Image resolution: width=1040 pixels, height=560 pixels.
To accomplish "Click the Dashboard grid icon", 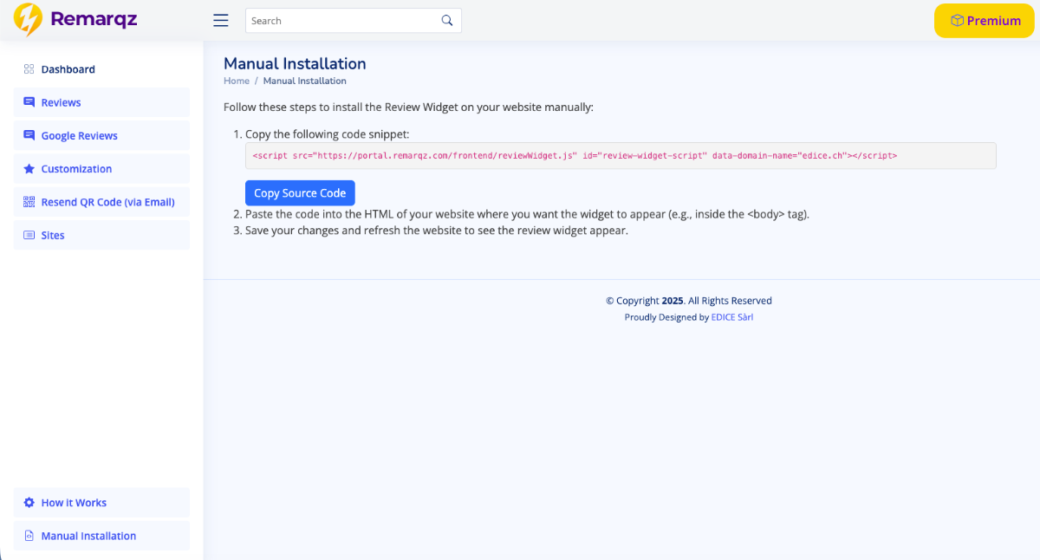I will [29, 69].
